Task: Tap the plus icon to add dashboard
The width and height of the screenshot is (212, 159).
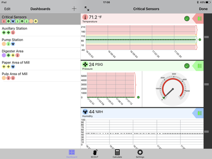Action: click(74, 9)
